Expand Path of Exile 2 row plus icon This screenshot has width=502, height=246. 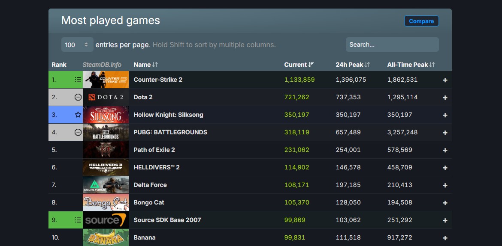[445, 150]
